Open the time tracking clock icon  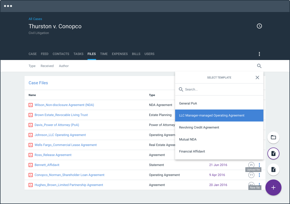(x=259, y=26)
